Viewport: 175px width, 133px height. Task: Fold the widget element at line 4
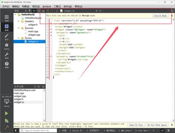51,30
